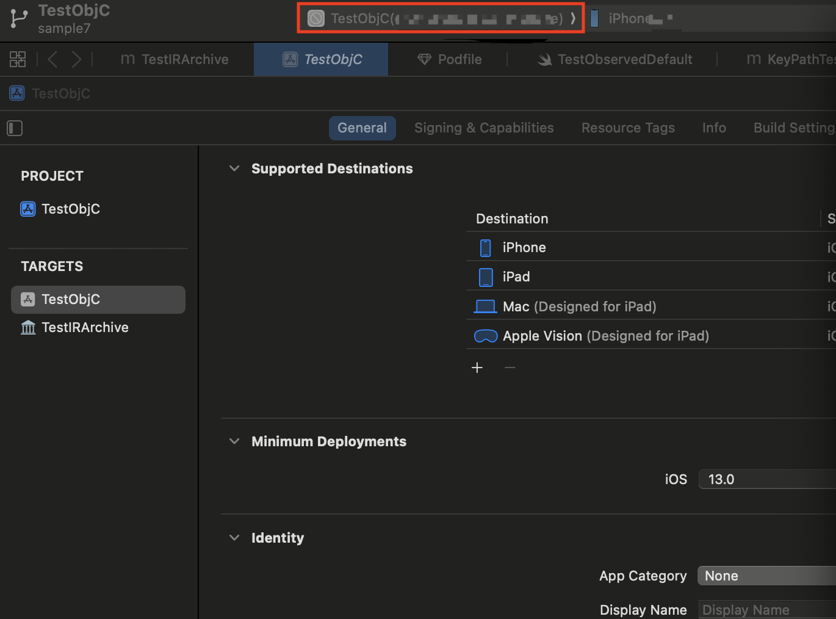Click the TestObjC breadcrumb label
Viewport: 836px width, 619px height.
[61, 93]
